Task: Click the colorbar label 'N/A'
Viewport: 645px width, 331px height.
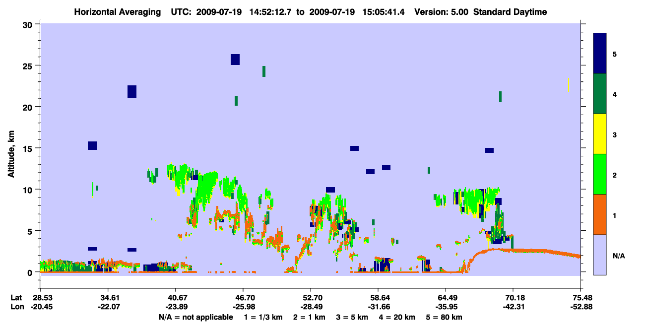Action: 618,256
